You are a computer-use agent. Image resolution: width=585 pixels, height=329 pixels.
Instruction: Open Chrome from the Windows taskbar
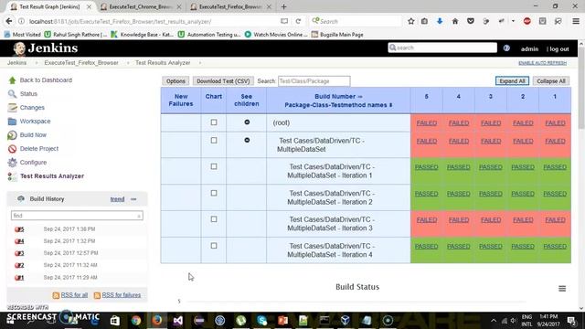pyautogui.click(x=136, y=321)
